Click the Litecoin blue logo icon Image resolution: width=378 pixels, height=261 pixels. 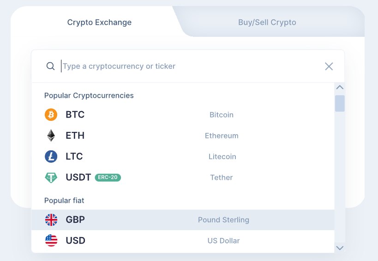[x=51, y=156]
